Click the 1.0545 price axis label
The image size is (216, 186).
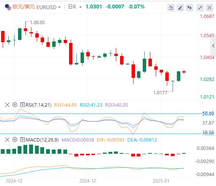coord(207,36)
